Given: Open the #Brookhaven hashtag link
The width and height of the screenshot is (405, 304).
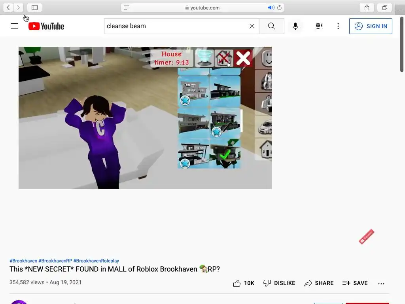Looking at the screenshot, I should [23, 261].
